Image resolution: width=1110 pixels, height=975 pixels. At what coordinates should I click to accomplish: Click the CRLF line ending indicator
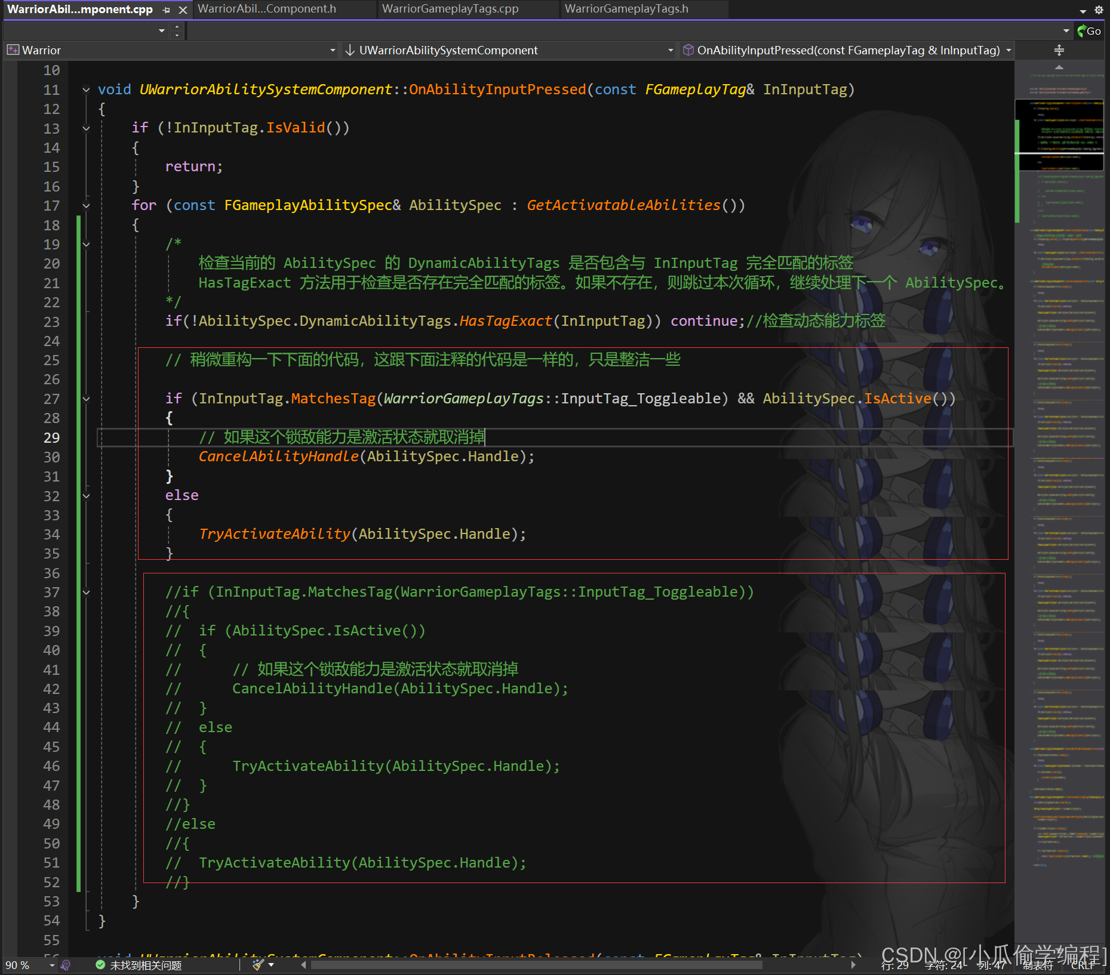1083,965
